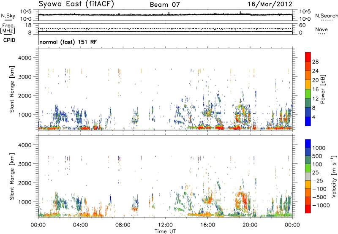Click the "Power [dB]" colorbar title

322,89
